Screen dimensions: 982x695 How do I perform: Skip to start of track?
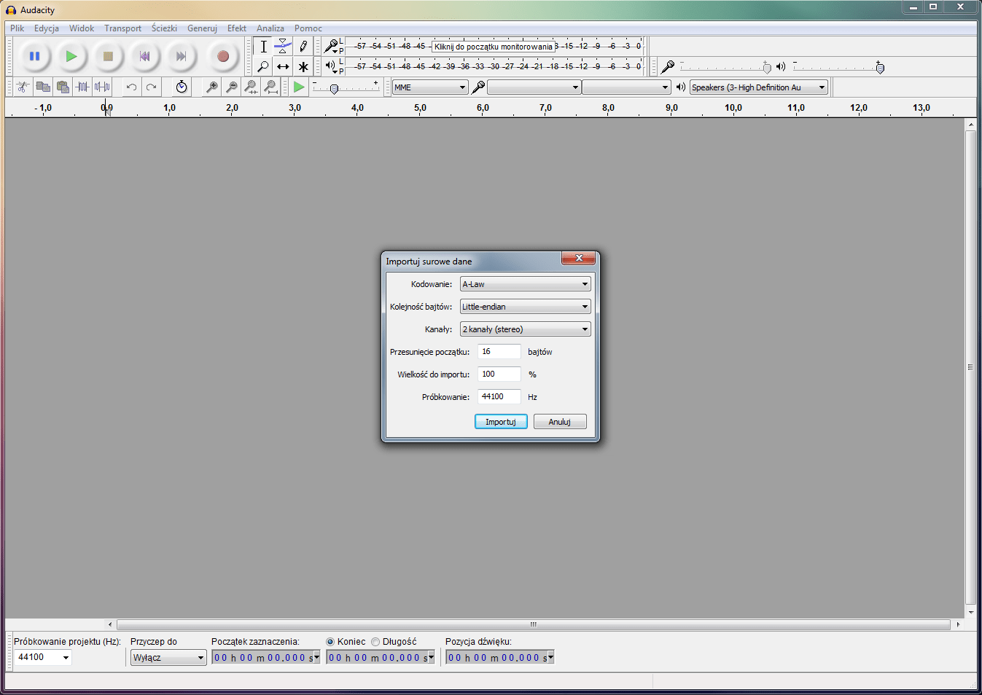click(x=144, y=56)
